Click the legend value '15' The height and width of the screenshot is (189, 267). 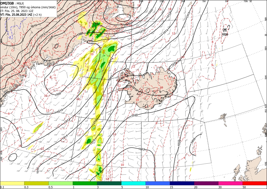coord(171,187)
